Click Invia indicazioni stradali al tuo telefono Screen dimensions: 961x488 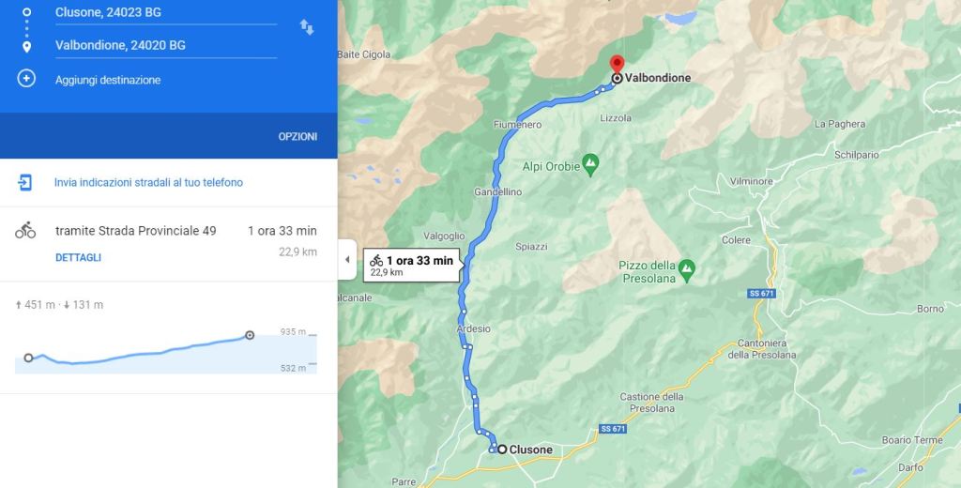(148, 182)
